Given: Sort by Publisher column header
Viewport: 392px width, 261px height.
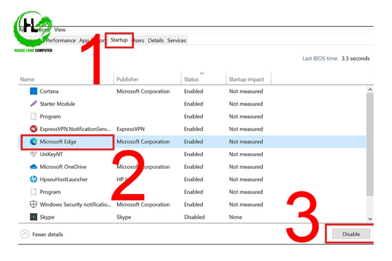Looking at the screenshot, I should (x=127, y=79).
